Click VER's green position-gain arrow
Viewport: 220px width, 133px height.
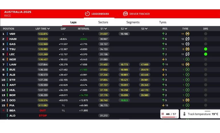point(163,34)
